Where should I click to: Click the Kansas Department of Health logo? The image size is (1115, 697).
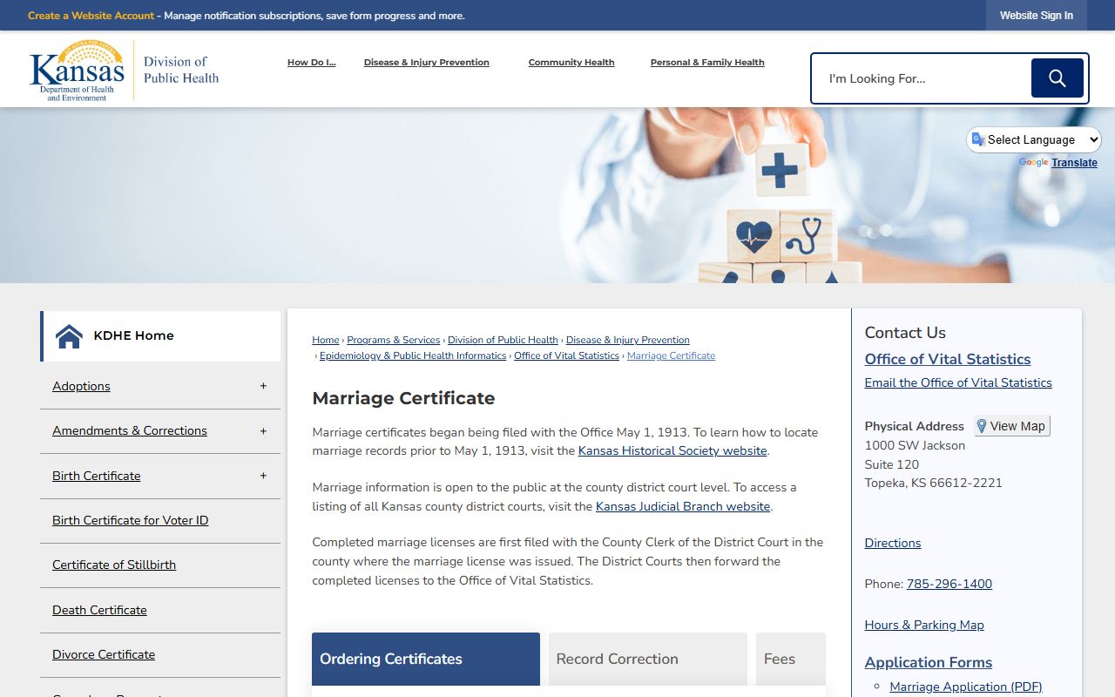coord(124,70)
